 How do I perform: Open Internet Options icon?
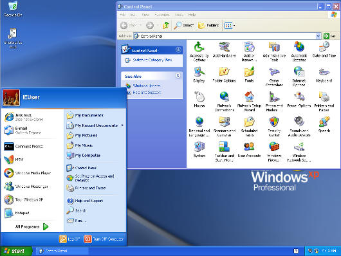coord(299,77)
